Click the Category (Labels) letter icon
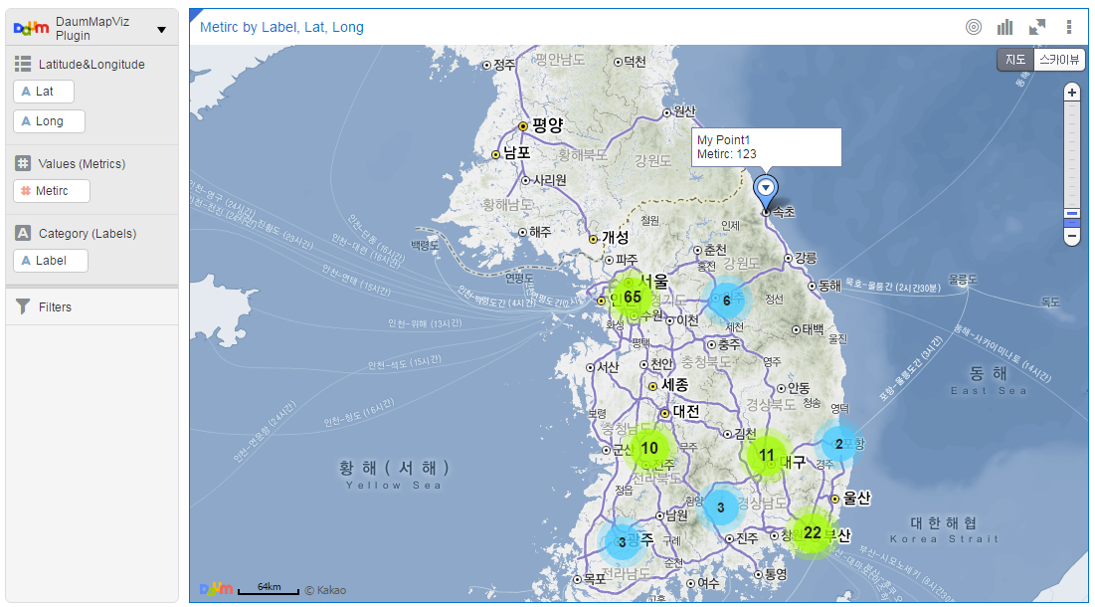 pos(22,233)
